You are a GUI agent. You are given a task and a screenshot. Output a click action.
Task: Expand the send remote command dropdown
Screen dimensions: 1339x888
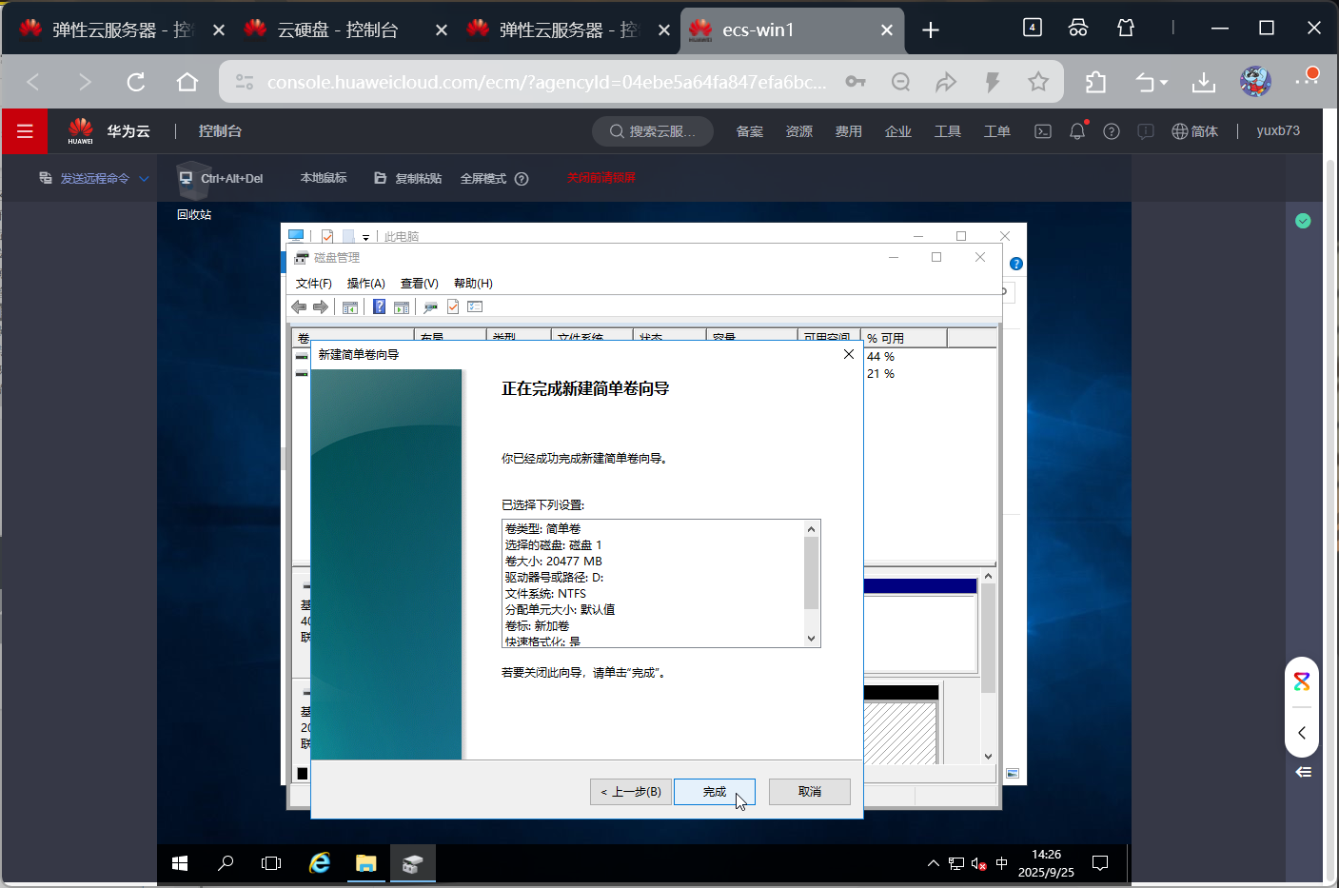click(x=145, y=178)
